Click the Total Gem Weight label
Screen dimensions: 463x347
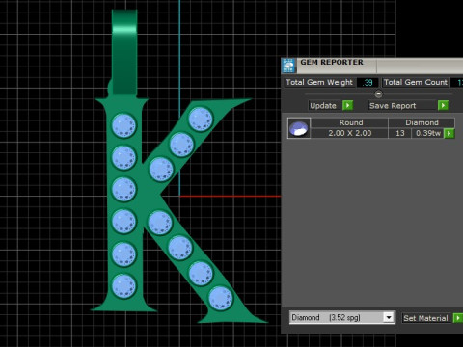pos(319,82)
